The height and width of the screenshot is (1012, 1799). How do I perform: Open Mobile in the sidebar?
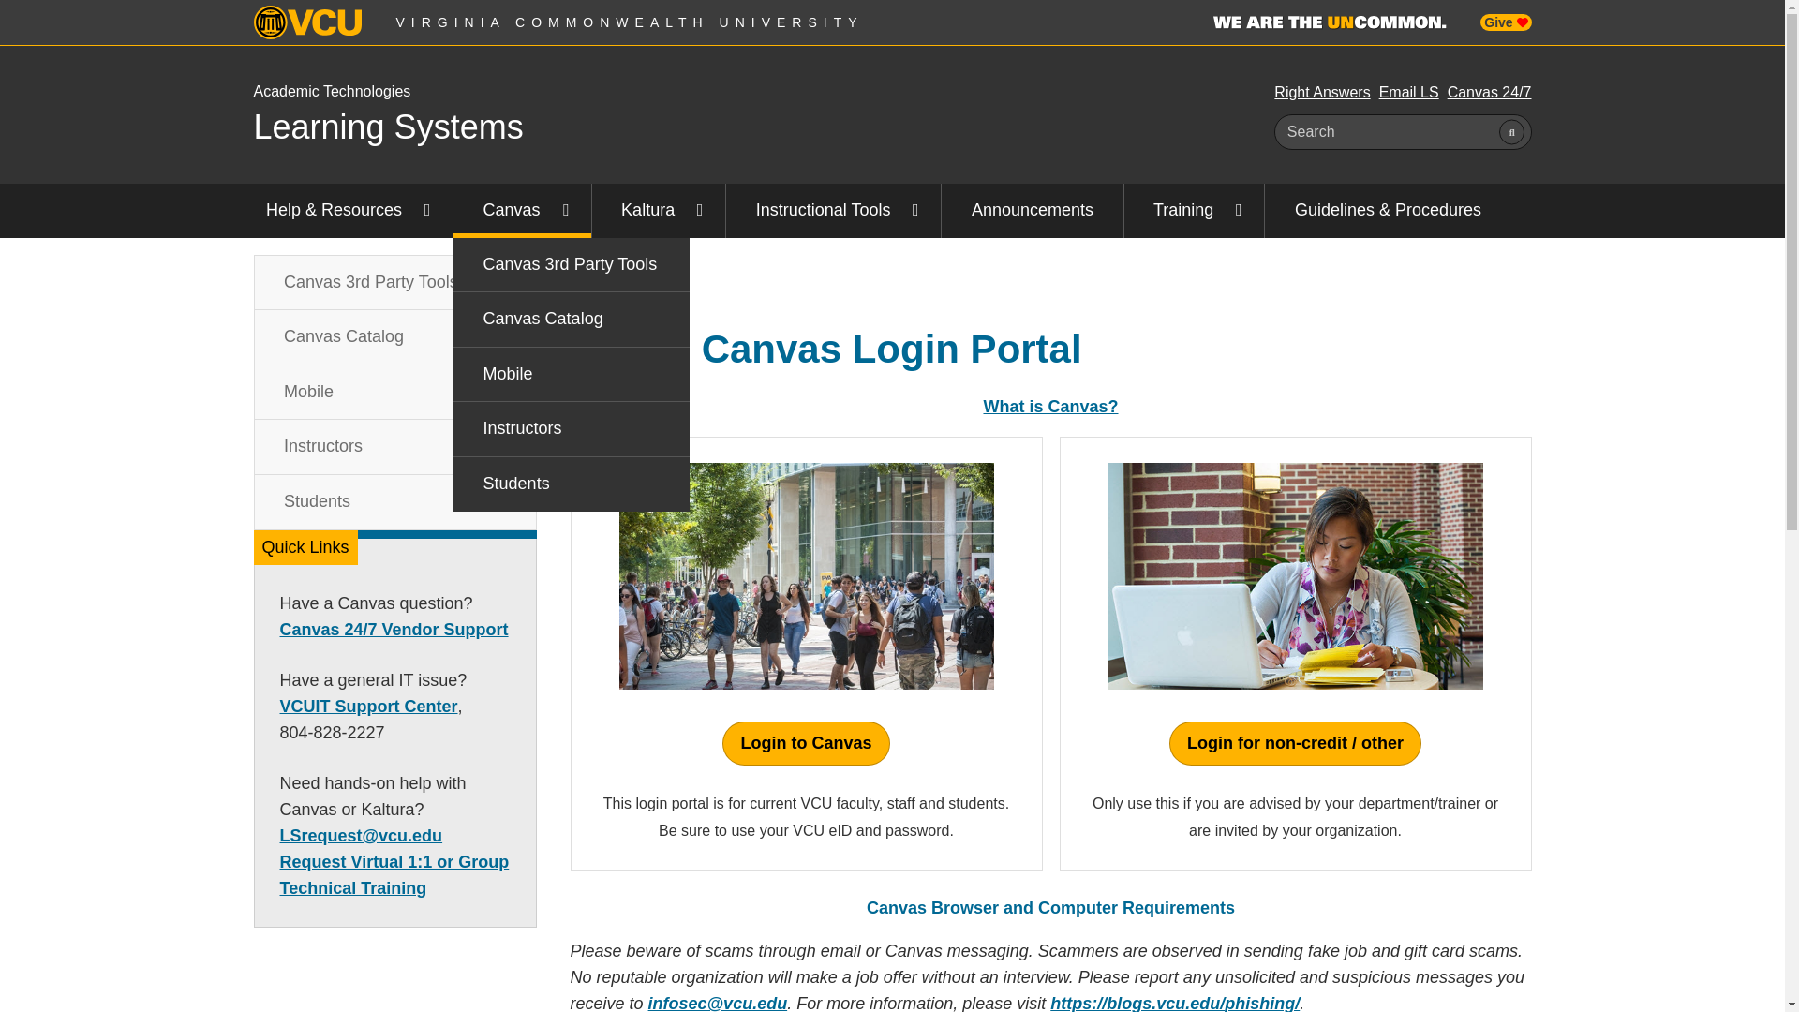coord(354,392)
